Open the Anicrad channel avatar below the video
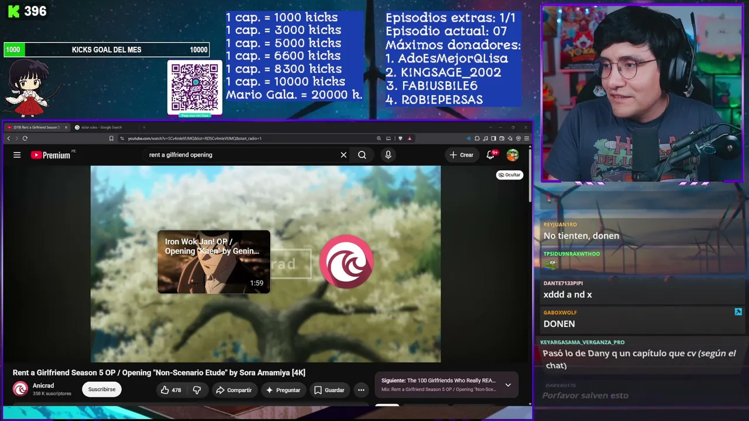This screenshot has height=421, width=749. (x=20, y=389)
